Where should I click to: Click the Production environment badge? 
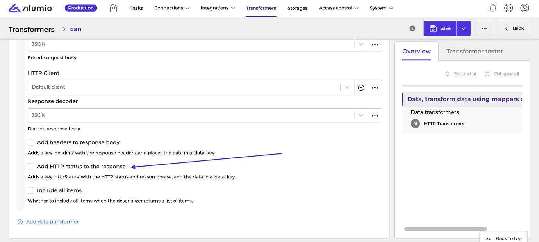pos(81,8)
